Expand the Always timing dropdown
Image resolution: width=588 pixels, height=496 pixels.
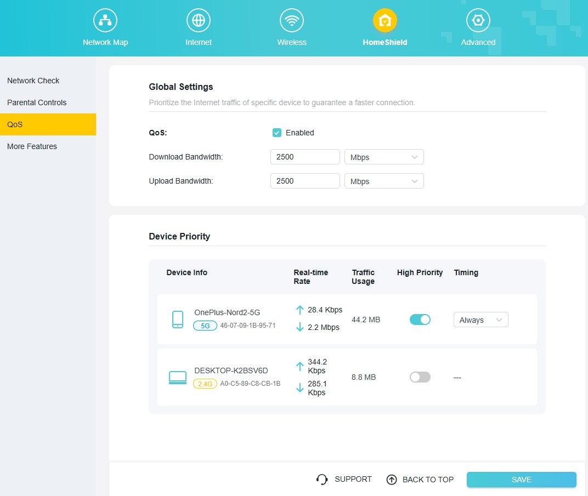[x=480, y=320]
